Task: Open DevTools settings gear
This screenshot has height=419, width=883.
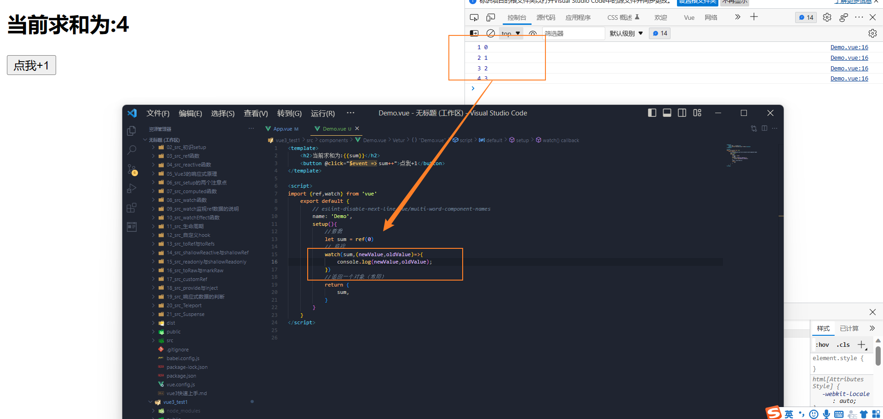Action: click(827, 17)
